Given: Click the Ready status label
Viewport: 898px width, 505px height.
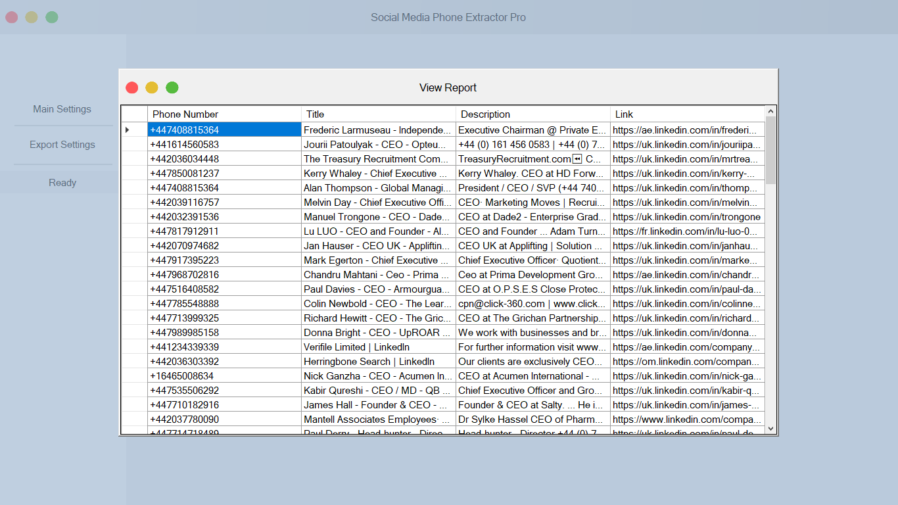Looking at the screenshot, I should (62, 183).
